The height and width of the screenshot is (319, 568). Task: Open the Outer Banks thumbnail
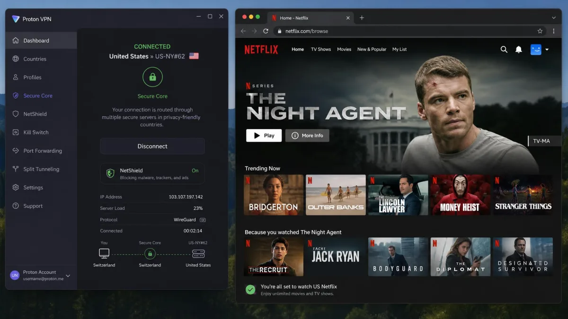pyautogui.click(x=336, y=195)
